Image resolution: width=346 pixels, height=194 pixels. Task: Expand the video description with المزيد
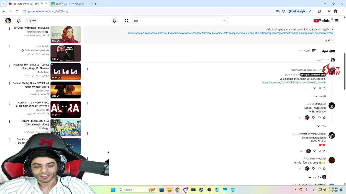coord(328,40)
